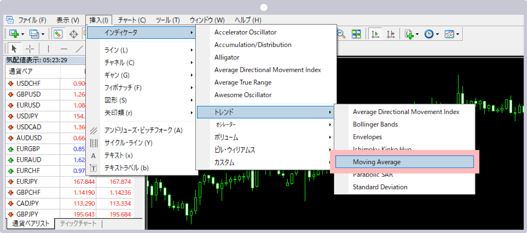Select the GBPJPY row in Market Watch
This screenshot has height=233, width=527.
[69, 214]
